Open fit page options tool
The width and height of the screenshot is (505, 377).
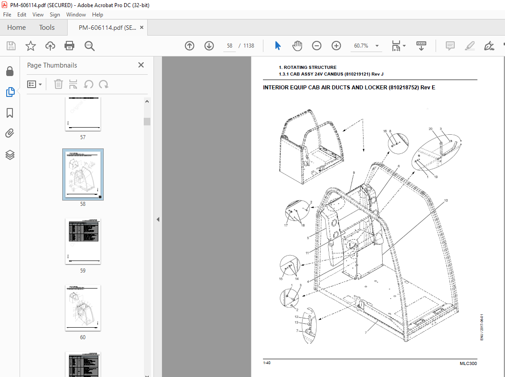pos(396,46)
